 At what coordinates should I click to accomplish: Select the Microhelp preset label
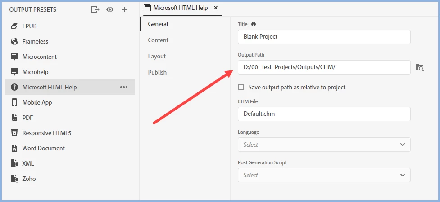[x=36, y=72]
